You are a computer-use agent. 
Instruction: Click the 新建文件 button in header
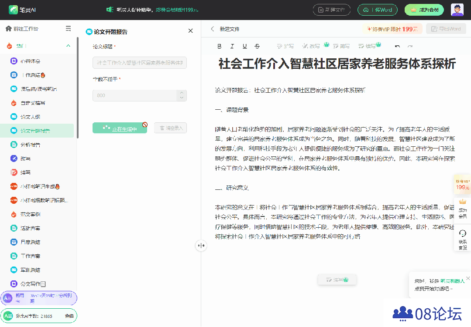pos(332,10)
